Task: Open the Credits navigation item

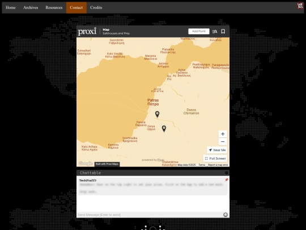Action: pos(96,7)
